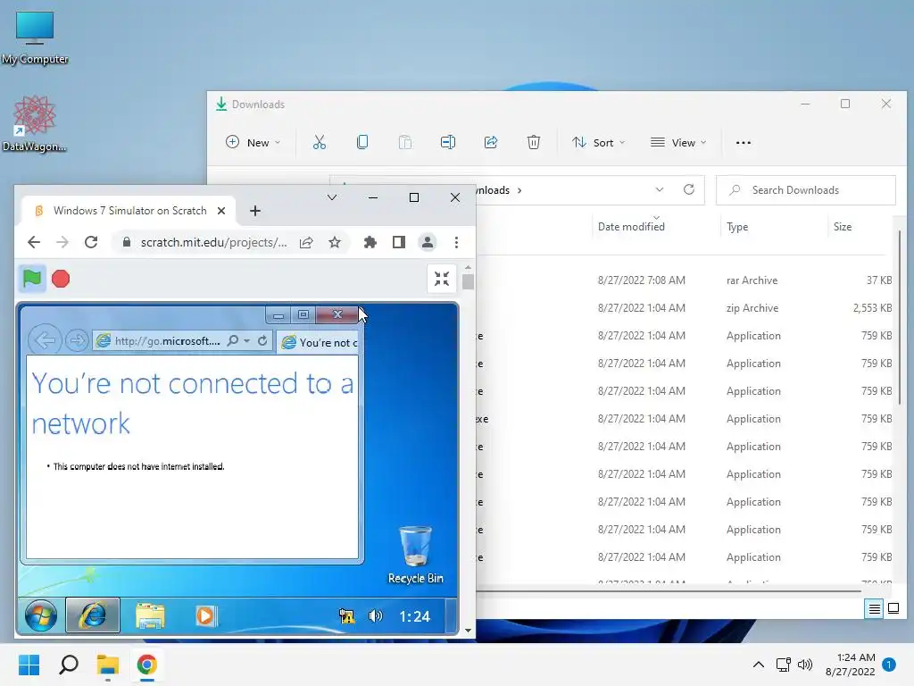Expand the address bar history chevron in Downloads
This screenshot has width=914, height=686.
tap(660, 189)
